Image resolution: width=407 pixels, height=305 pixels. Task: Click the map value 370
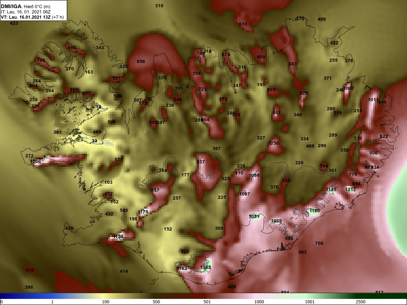300,19
